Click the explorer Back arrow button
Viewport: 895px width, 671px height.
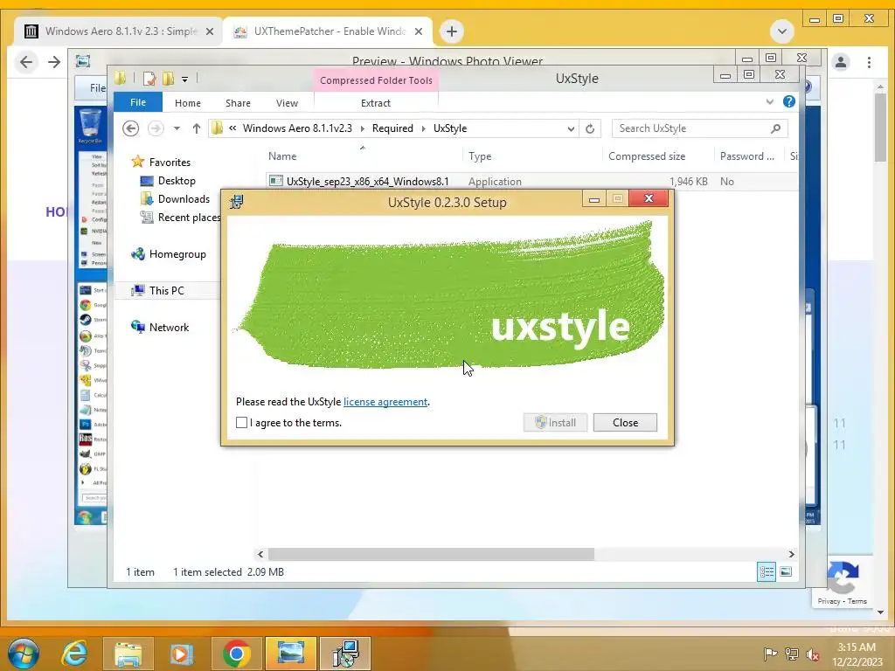tap(131, 128)
